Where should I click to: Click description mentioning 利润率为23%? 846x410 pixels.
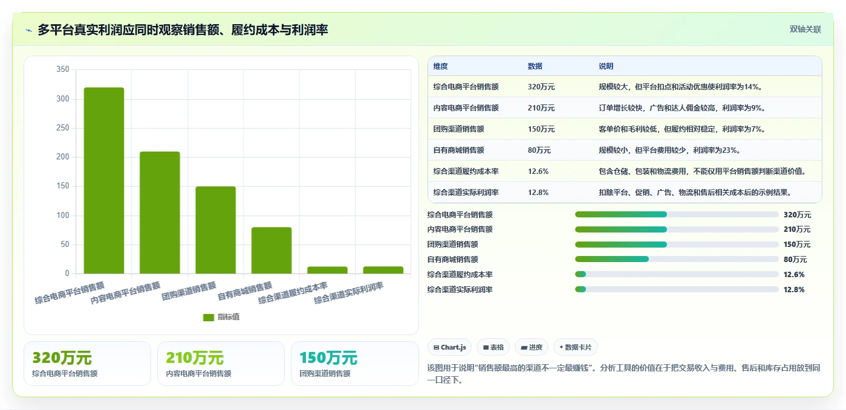coord(669,150)
